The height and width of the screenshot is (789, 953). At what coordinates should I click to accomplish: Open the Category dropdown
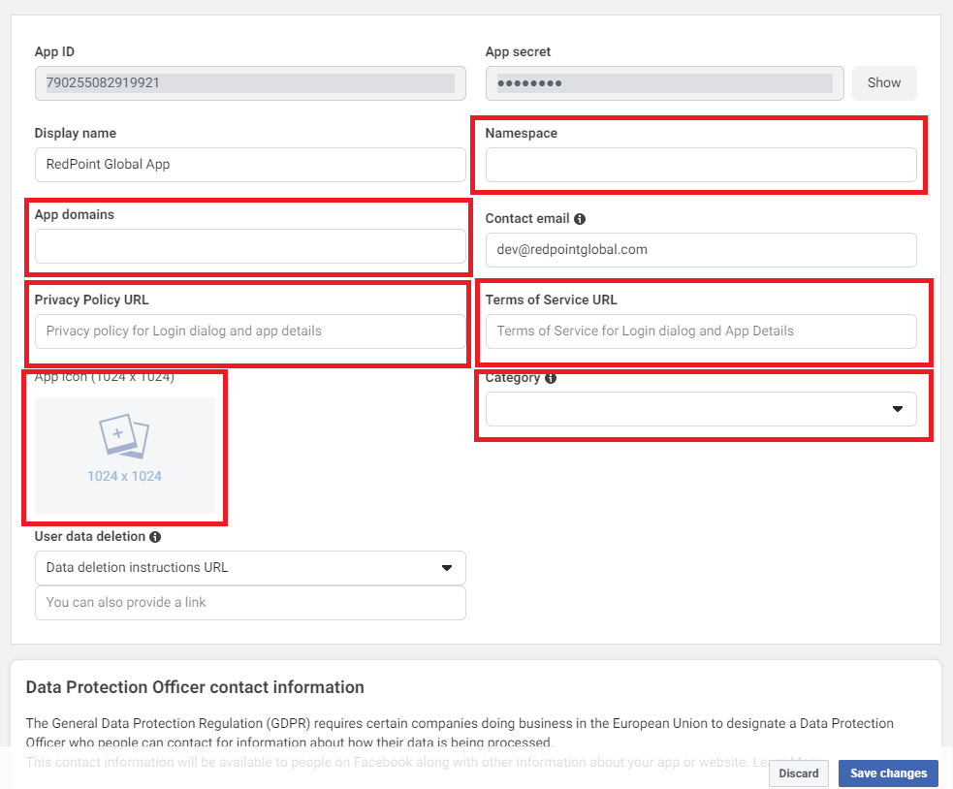701,409
